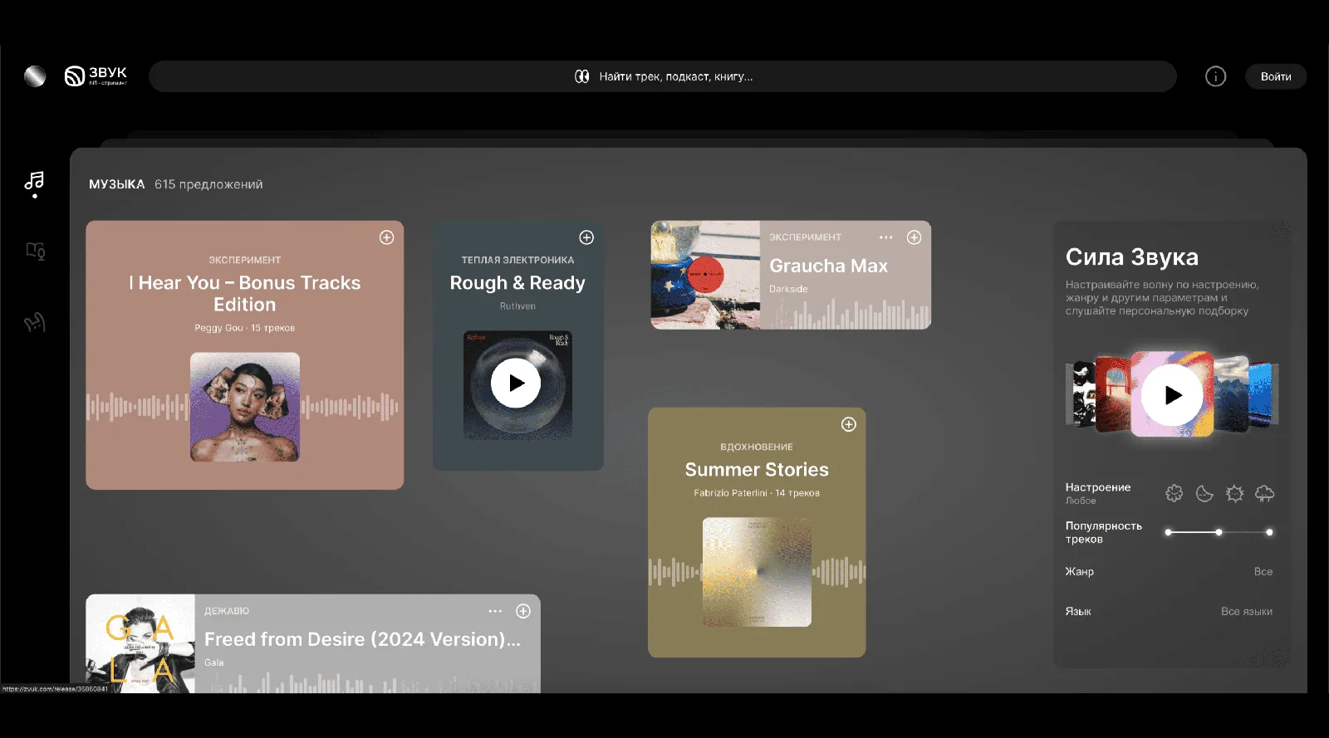Open Summer Stories album title
Screen dimensions: 1329x738
pyautogui.click(x=757, y=469)
